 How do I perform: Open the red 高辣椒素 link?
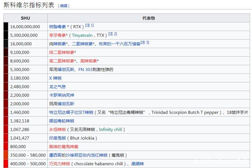click(89, 61)
